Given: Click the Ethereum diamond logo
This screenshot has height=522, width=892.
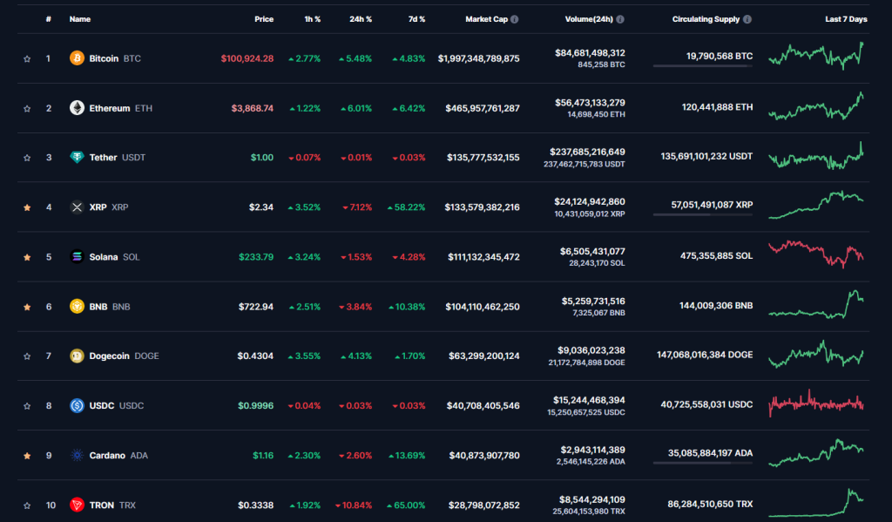Looking at the screenshot, I should pyautogui.click(x=77, y=107).
